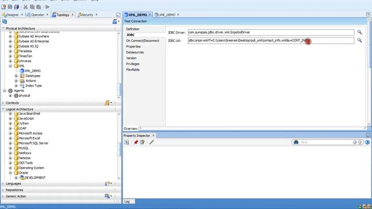The image size is (372, 209).
Task: Expand the Sybase AS Anywhere node
Action: tap(10, 36)
